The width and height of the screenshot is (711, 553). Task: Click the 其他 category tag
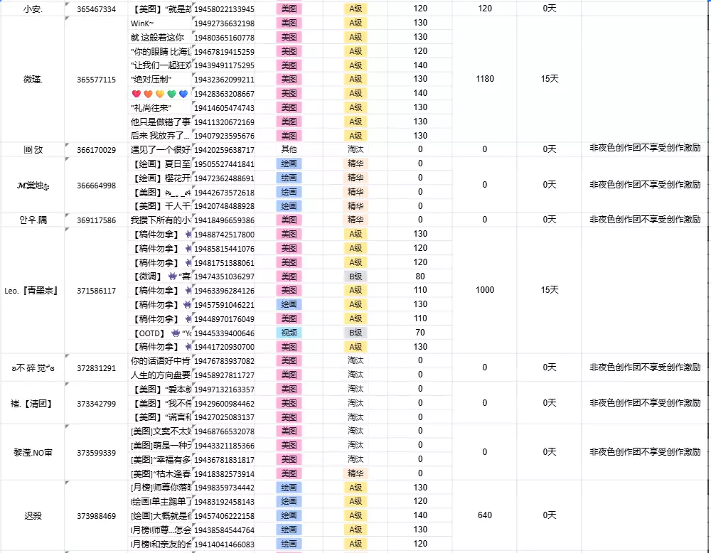pos(289,149)
